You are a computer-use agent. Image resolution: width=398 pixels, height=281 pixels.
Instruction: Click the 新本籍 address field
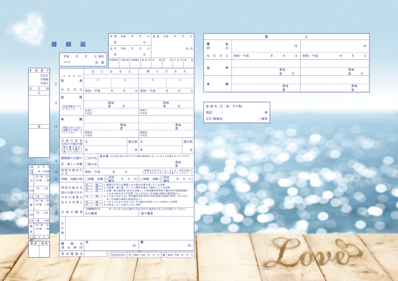146,160
